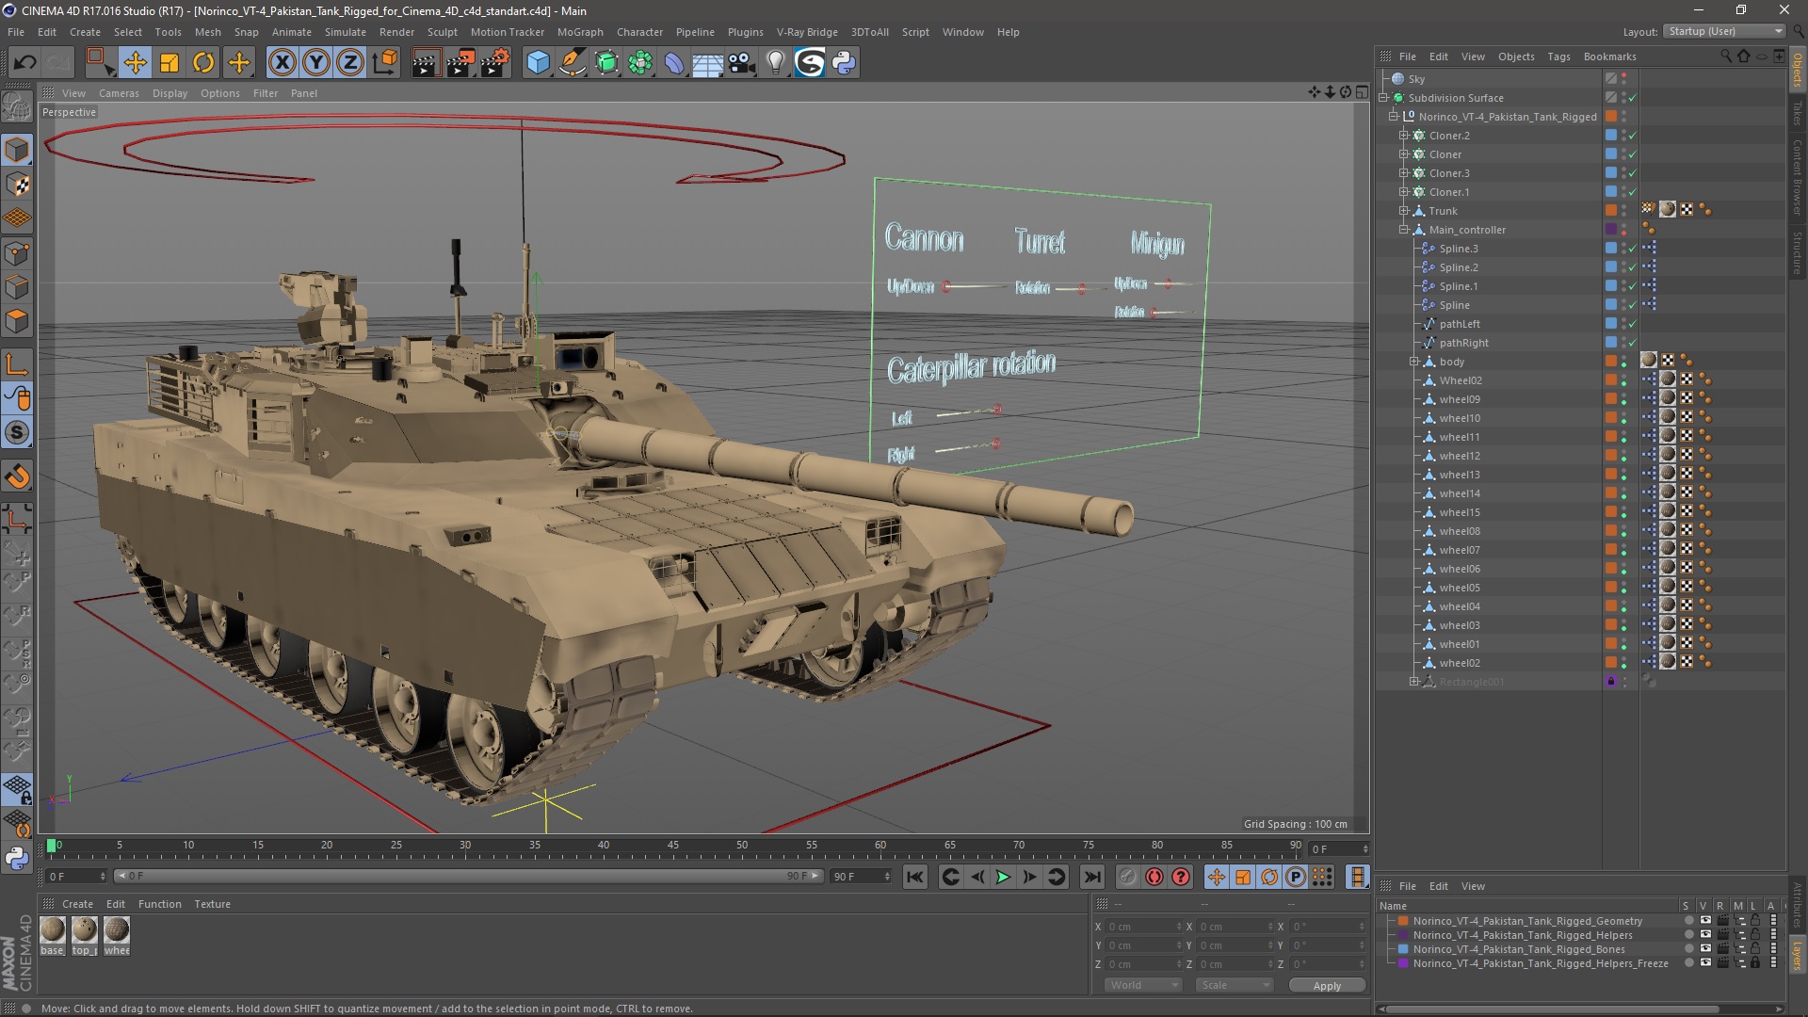Toggle visibility dots for Sky object
1808x1017 pixels.
tap(1624, 79)
